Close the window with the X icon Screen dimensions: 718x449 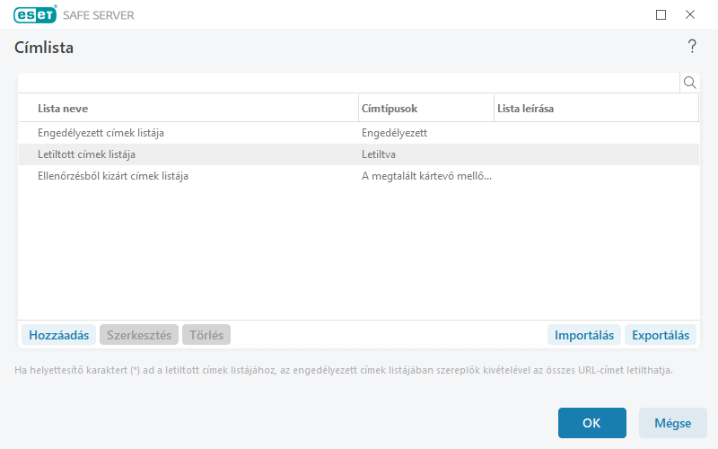[690, 14]
